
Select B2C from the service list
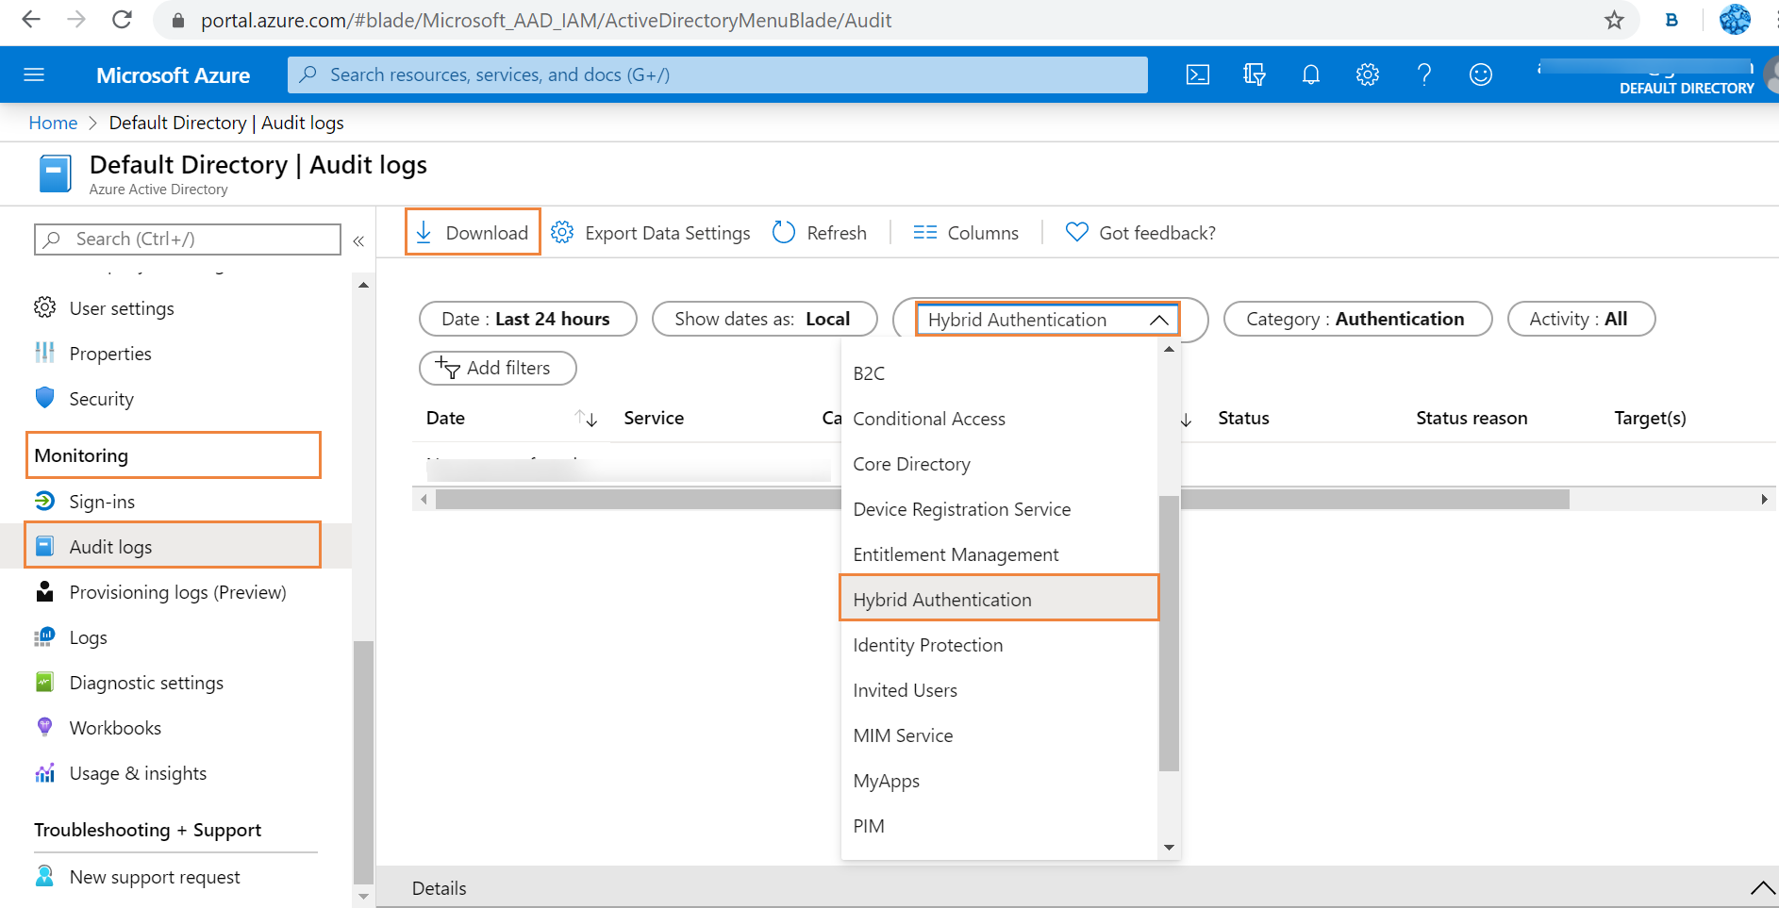click(1000, 373)
